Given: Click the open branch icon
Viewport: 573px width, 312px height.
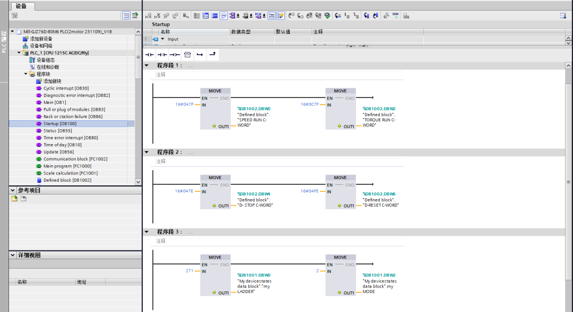Looking at the screenshot, I should coord(199,55).
